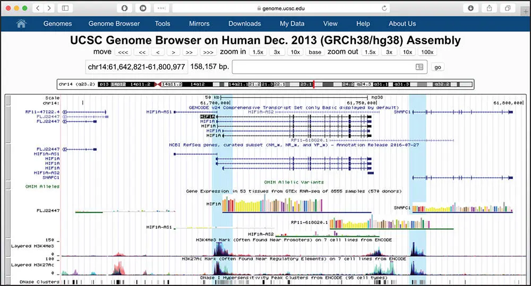Open the UCSC home icon

coord(21,24)
